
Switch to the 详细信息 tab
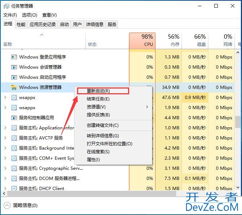[95, 24]
